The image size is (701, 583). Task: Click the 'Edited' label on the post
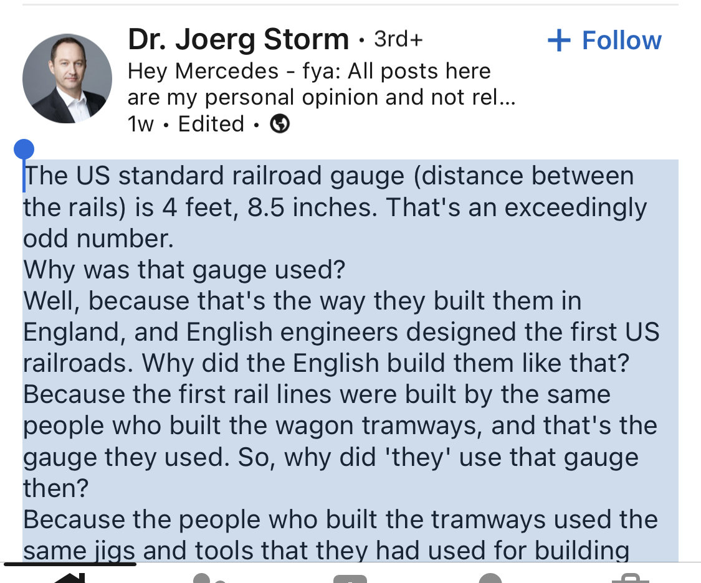(211, 124)
